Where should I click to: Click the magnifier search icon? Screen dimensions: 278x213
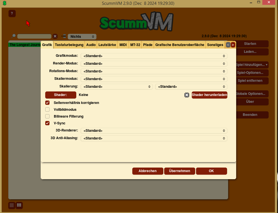pos(13,36)
